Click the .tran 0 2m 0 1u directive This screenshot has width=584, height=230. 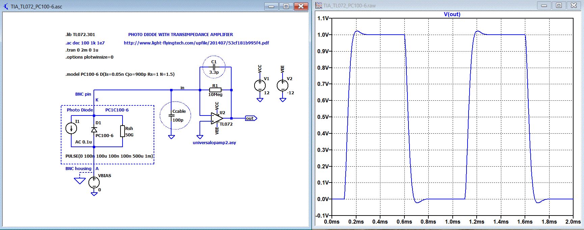coord(82,50)
